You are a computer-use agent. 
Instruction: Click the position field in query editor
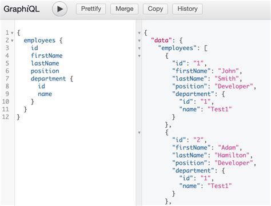(45, 71)
